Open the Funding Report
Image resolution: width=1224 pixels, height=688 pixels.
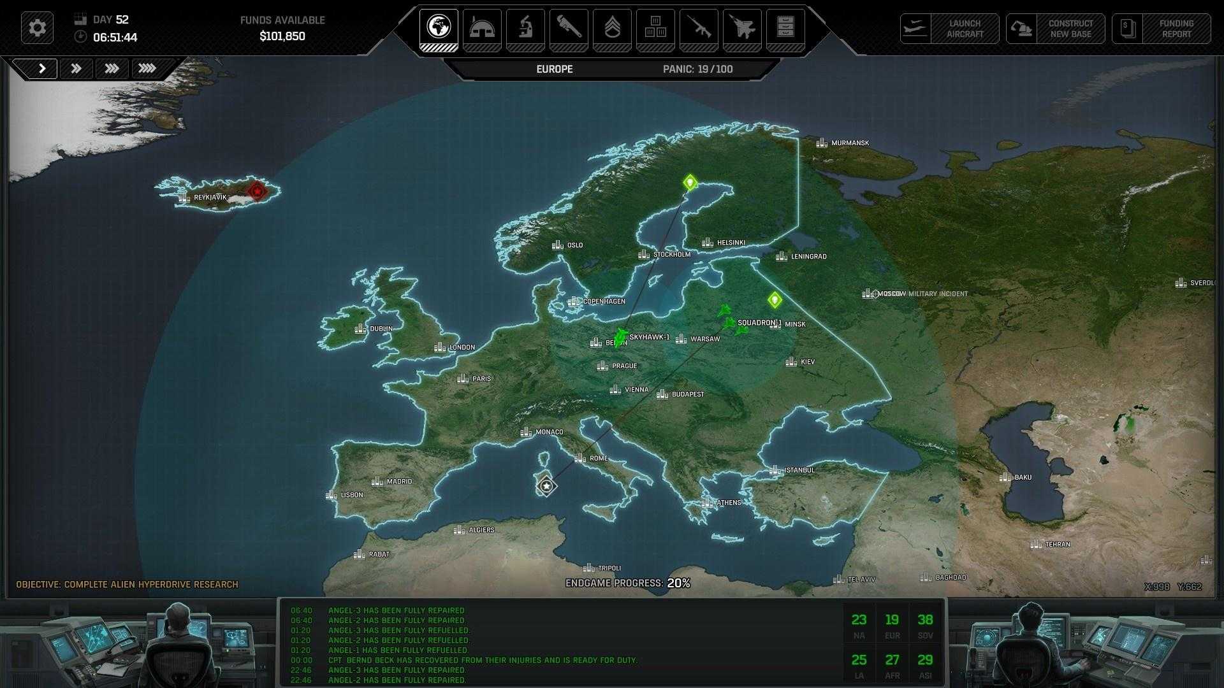[1161, 29]
